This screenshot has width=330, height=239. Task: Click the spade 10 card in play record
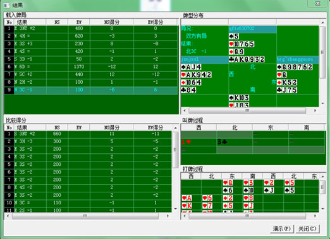point(248,190)
